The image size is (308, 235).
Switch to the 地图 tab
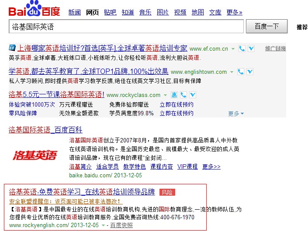197,12
